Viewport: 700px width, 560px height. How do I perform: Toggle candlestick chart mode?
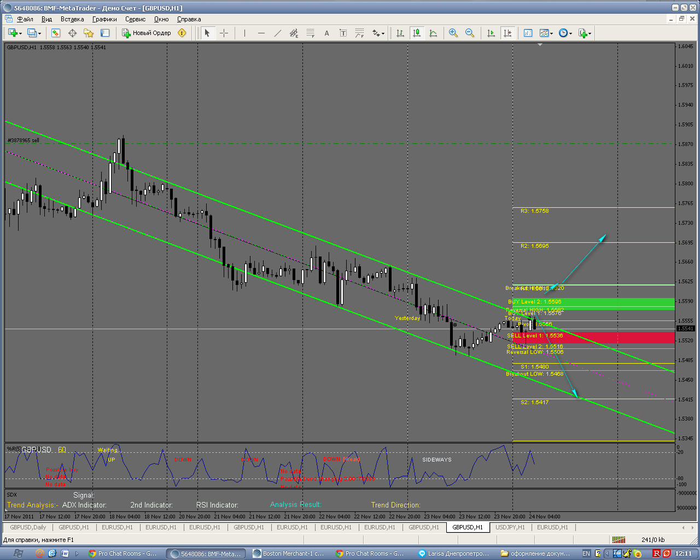tap(417, 33)
